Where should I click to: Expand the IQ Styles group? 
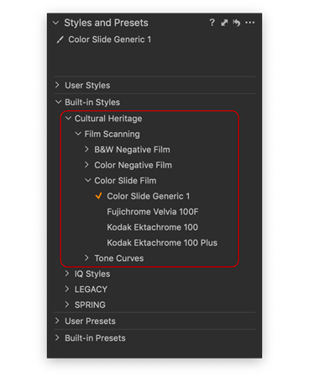click(x=67, y=273)
